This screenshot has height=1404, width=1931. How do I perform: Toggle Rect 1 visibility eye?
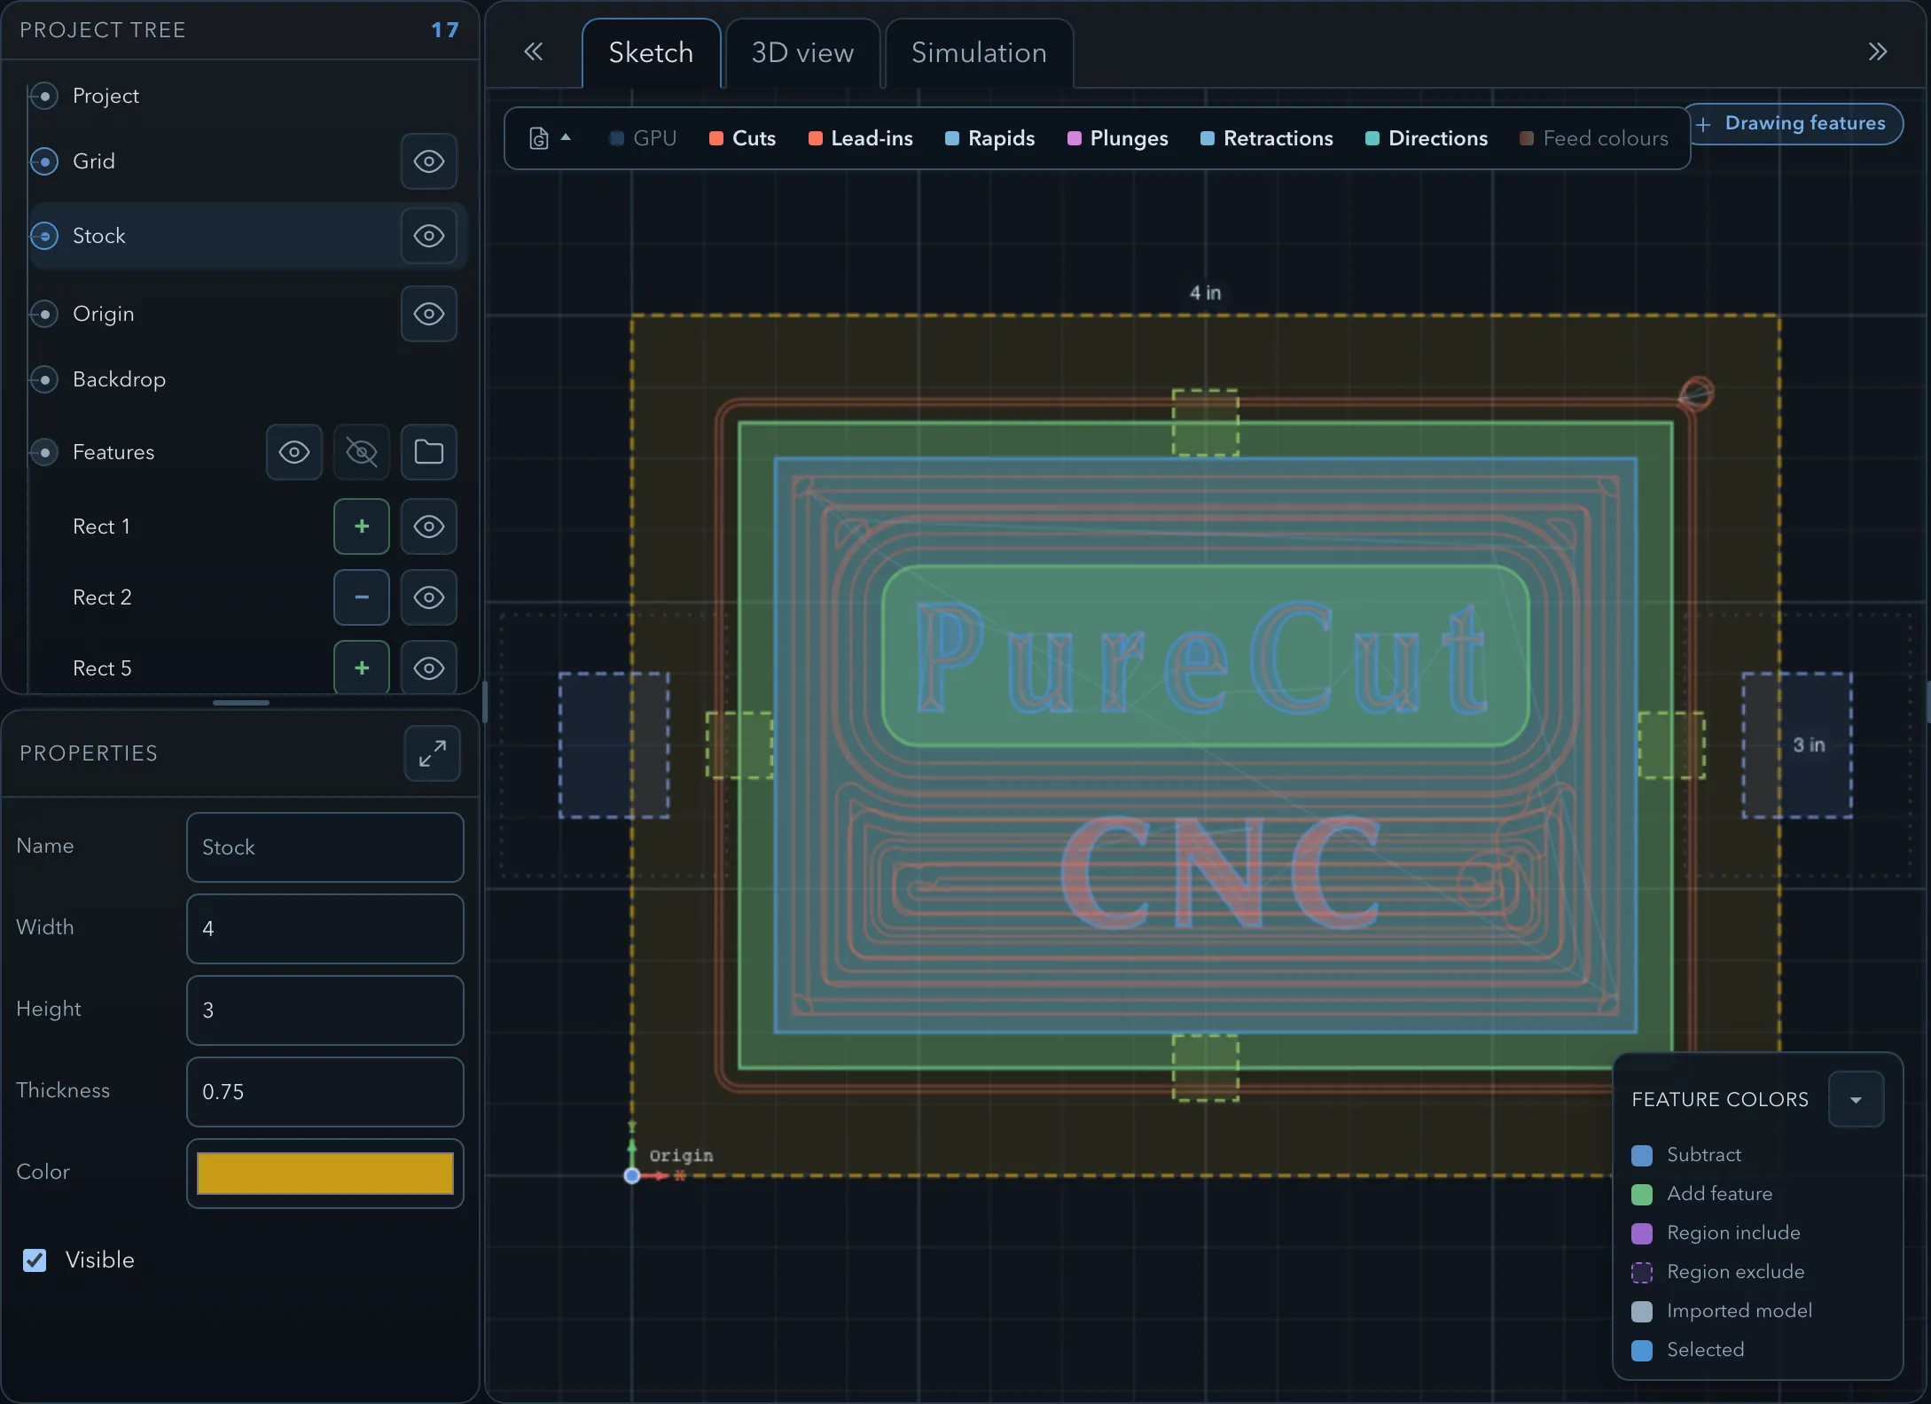[429, 526]
